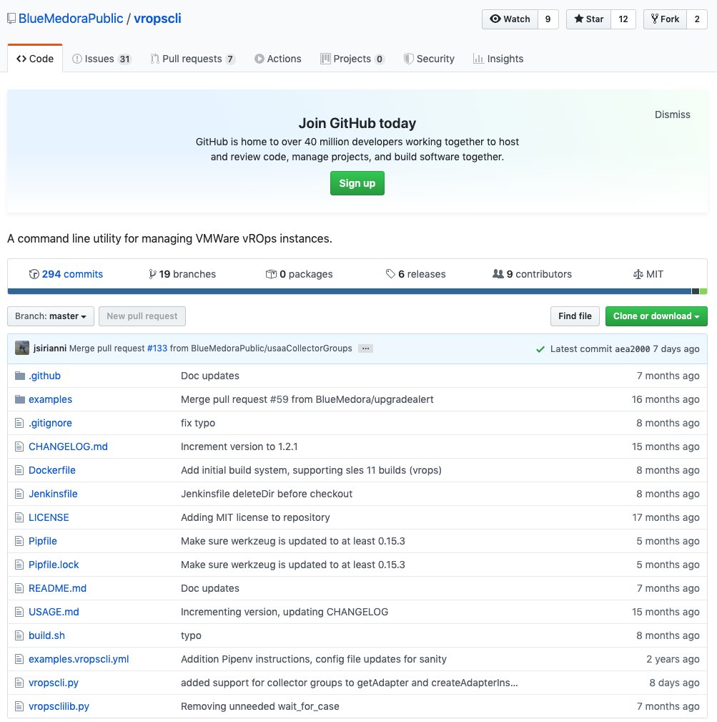The image size is (717, 722).
Task: Click the releases tag icon
Action: coord(390,274)
